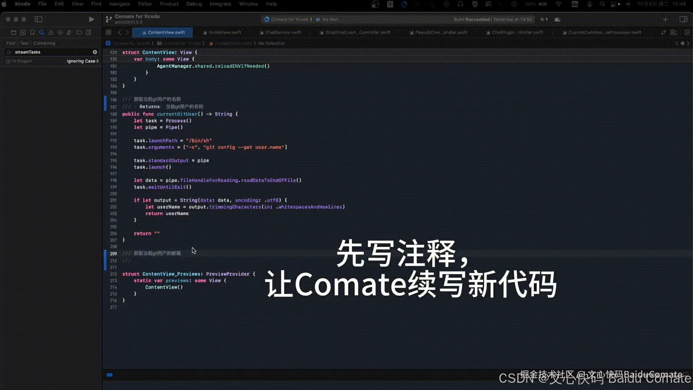Click the streamTasks search input field
This screenshot has height=390, width=693.
click(51, 52)
